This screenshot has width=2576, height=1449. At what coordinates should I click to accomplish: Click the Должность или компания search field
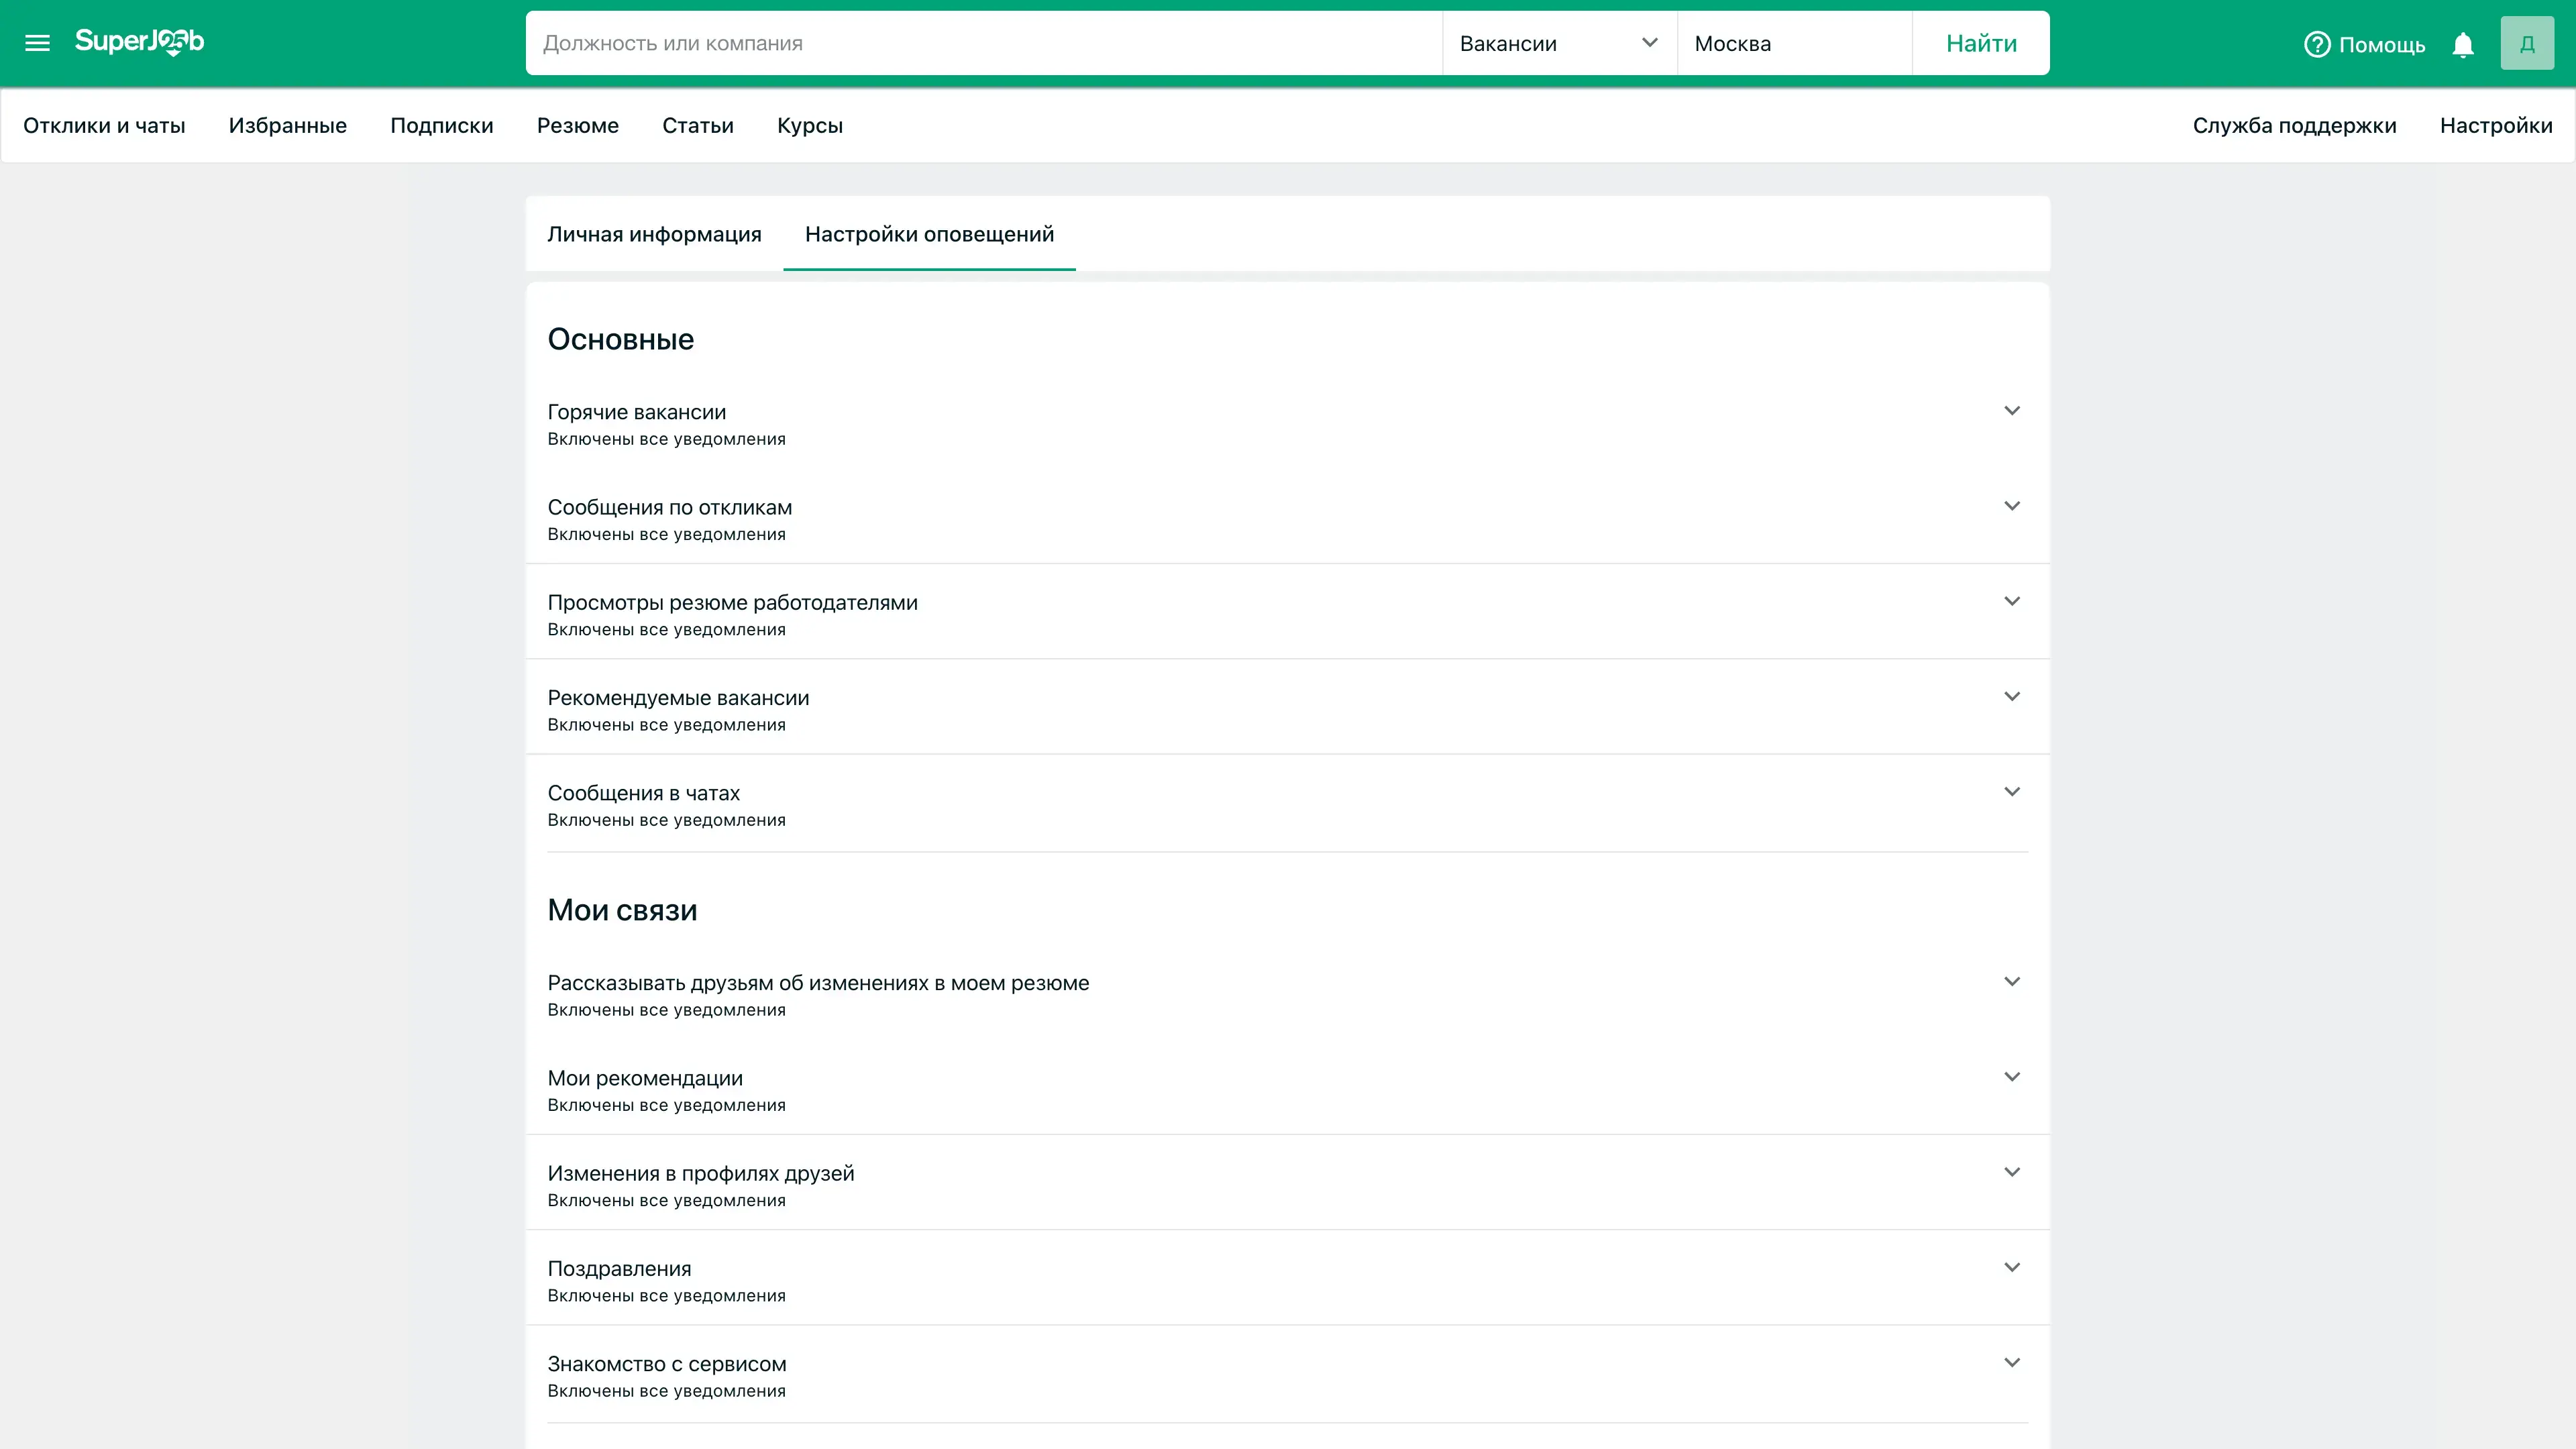click(x=983, y=43)
